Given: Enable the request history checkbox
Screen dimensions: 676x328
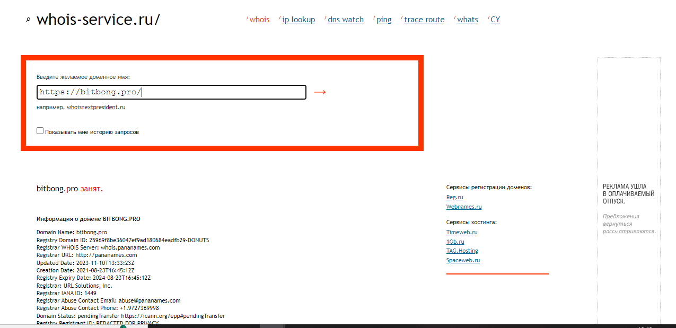Looking at the screenshot, I should pos(40,131).
